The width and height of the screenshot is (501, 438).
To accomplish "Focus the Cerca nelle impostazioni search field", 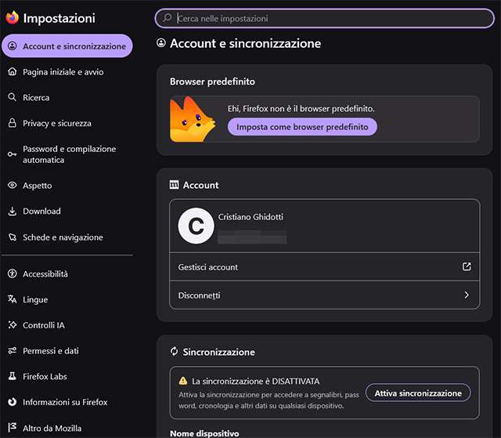I will pyautogui.click(x=325, y=18).
